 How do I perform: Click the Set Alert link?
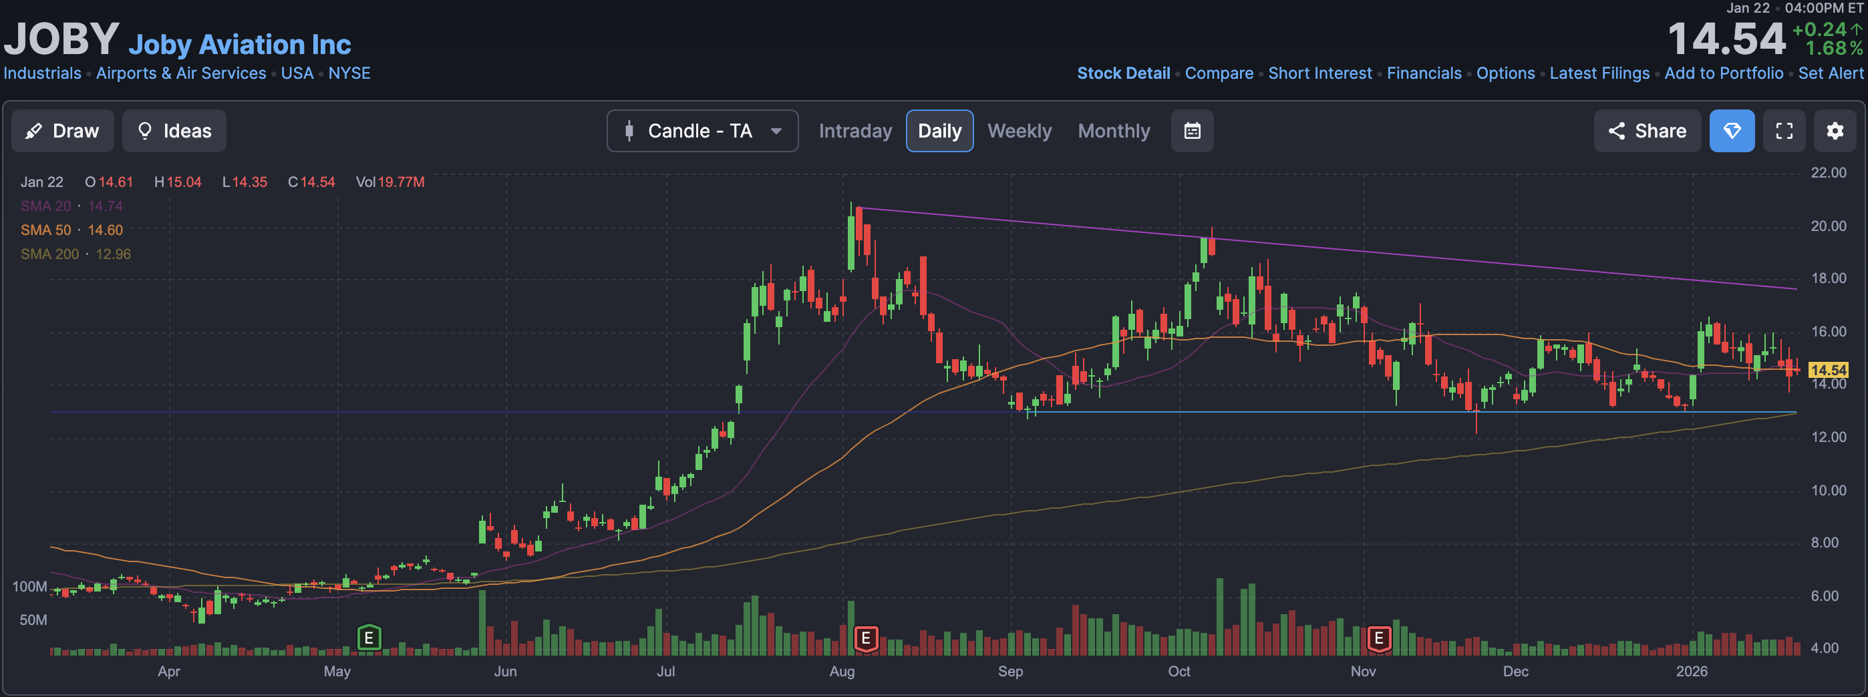coord(1831,73)
